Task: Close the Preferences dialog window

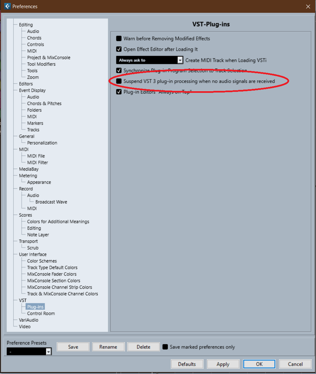Action: (x=308, y=7)
